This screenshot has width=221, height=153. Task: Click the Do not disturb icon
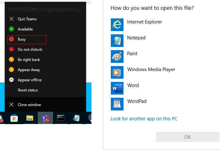click(11, 49)
